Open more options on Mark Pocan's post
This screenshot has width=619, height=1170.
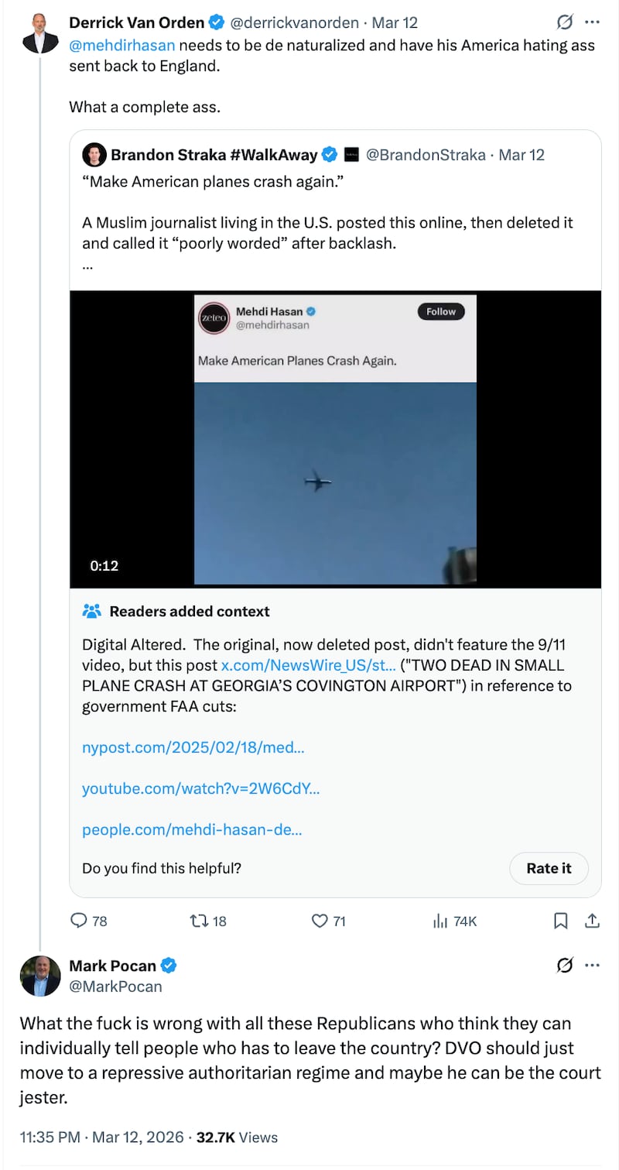point(593,966)
